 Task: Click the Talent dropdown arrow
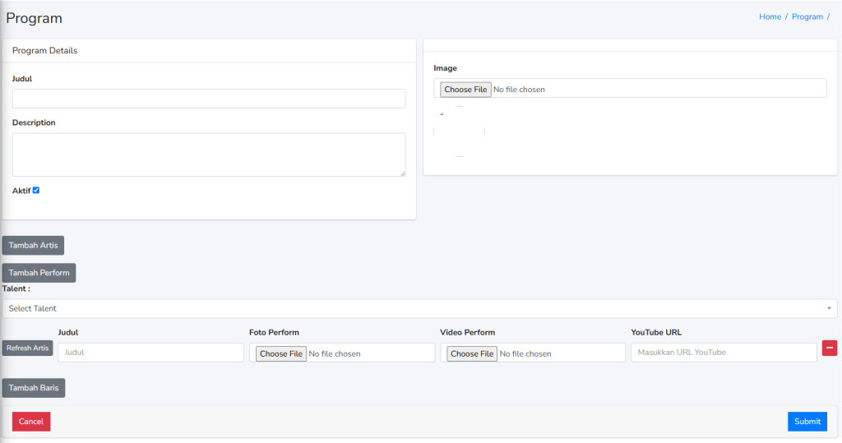(x=829, y=308)
